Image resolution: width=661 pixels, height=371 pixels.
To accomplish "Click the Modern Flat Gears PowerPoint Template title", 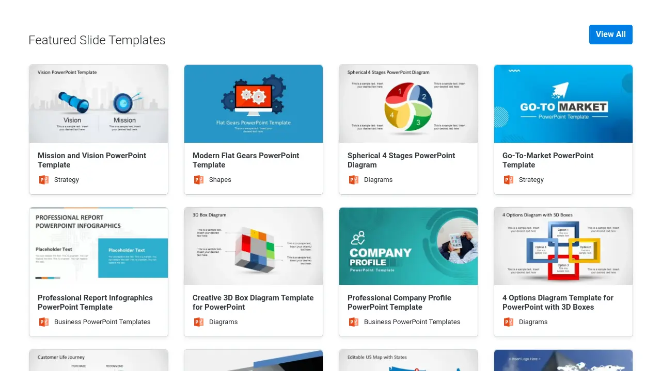I will tap(246, 160).
